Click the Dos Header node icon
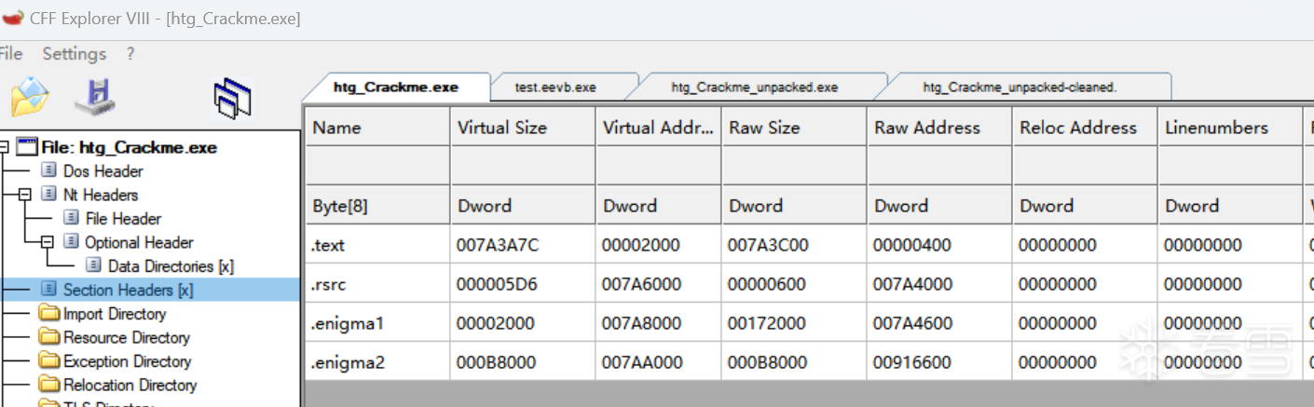The width and height of the screenshot is (1314, 407). (x=49, y=171)
